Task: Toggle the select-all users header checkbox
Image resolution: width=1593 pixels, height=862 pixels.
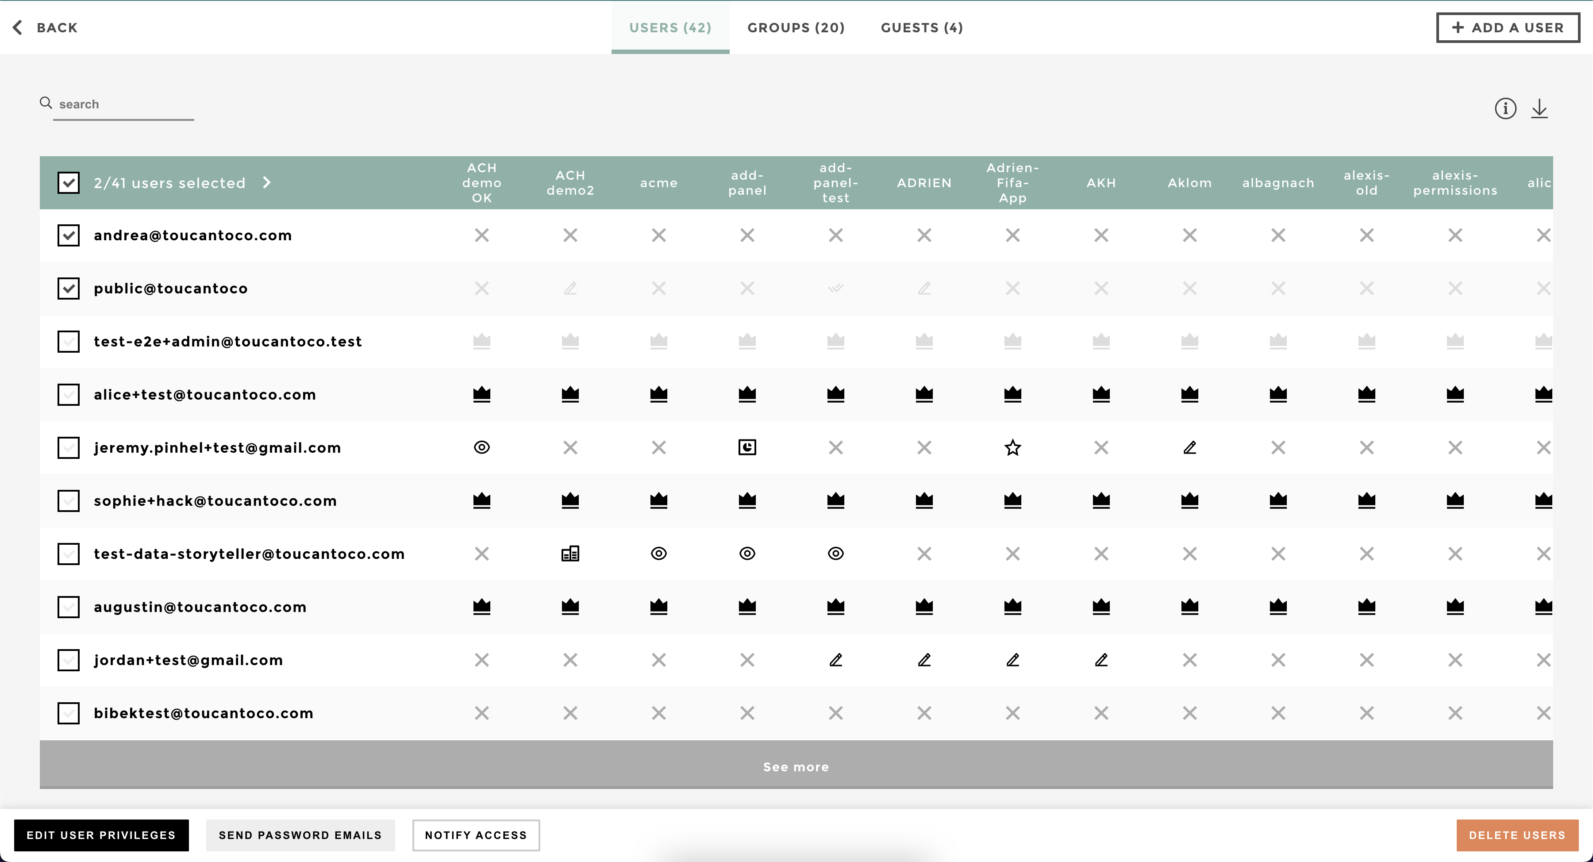Action: pyautogui.click(x=69, y=182)
